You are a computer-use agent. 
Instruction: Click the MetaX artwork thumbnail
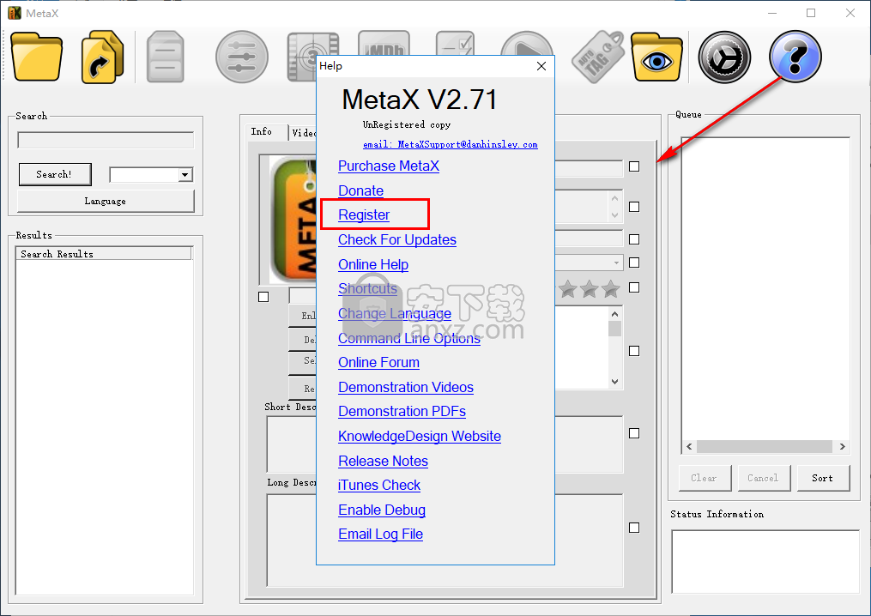pos(293,218)
